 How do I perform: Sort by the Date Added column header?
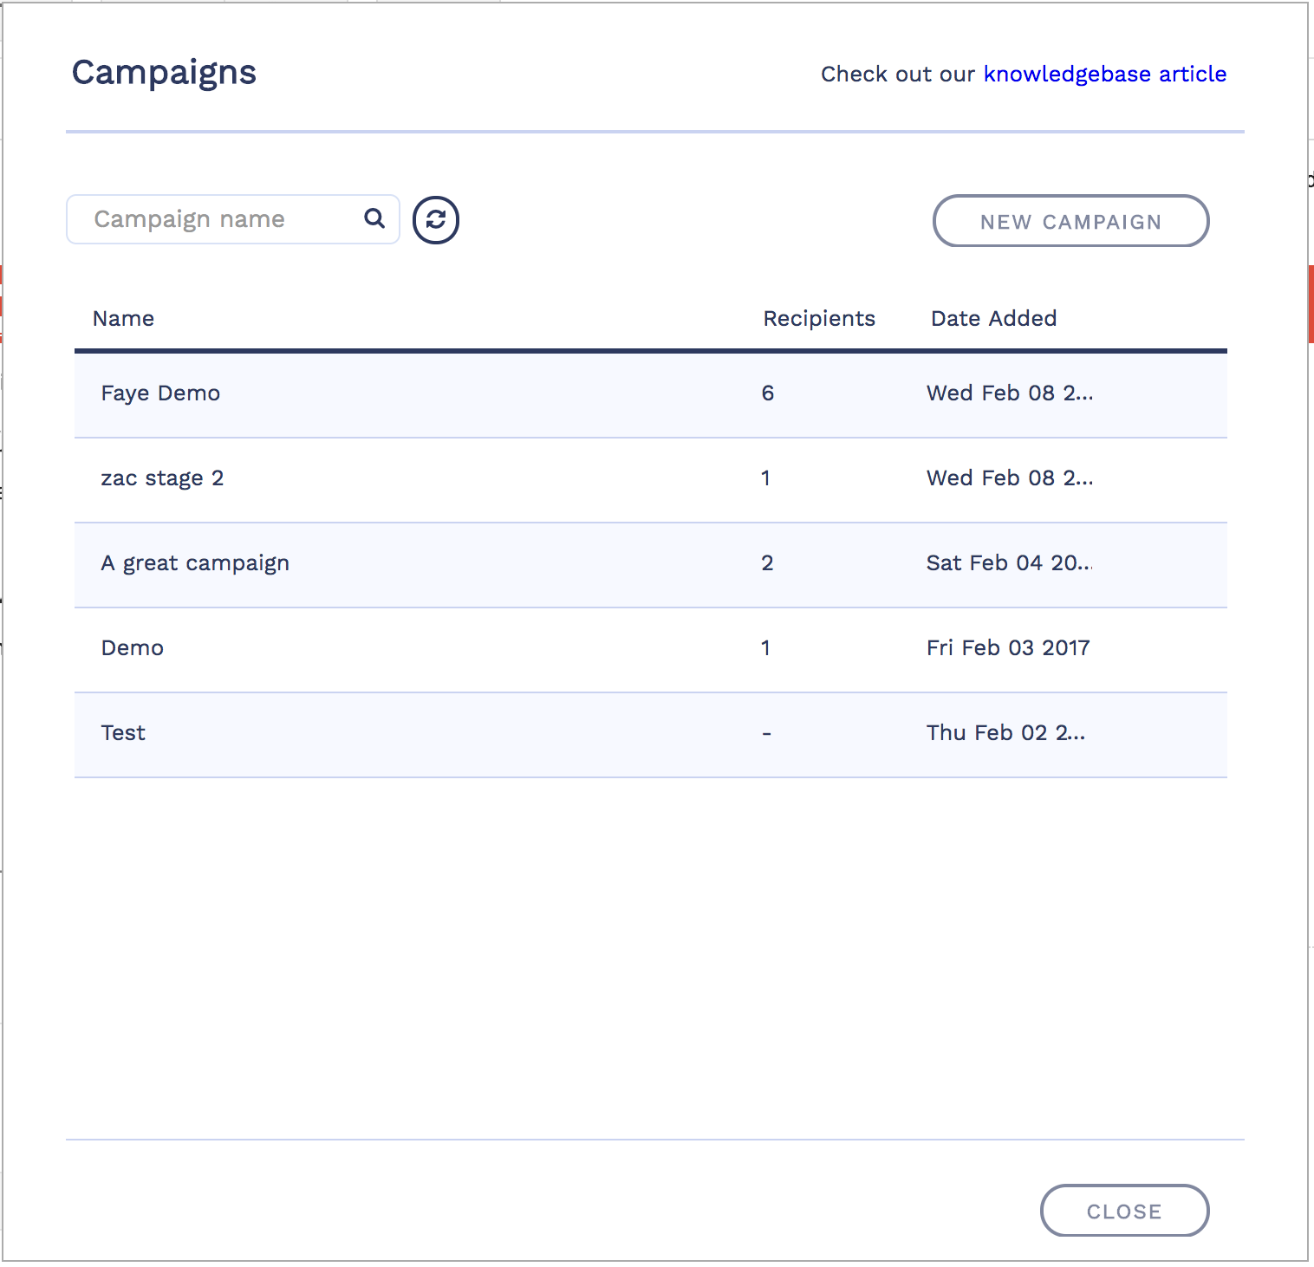point(993,319)
